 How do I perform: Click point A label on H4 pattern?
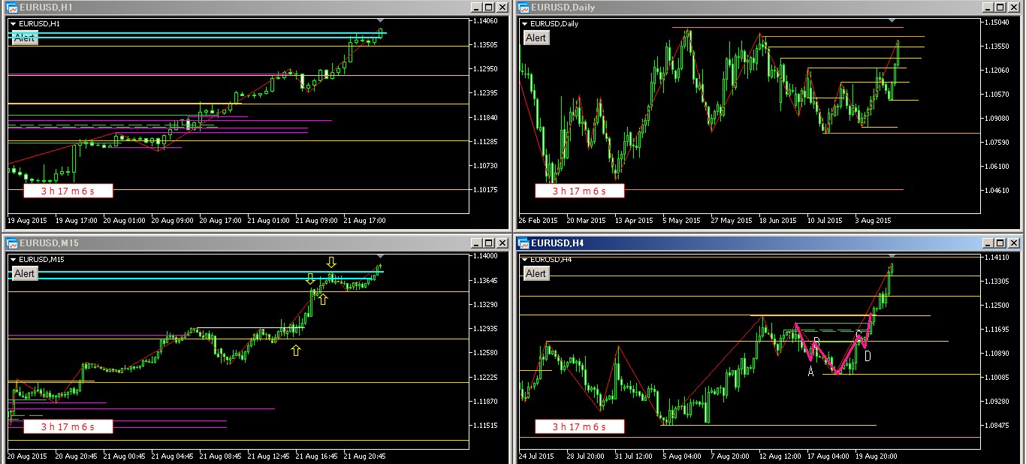click(810, 370)
